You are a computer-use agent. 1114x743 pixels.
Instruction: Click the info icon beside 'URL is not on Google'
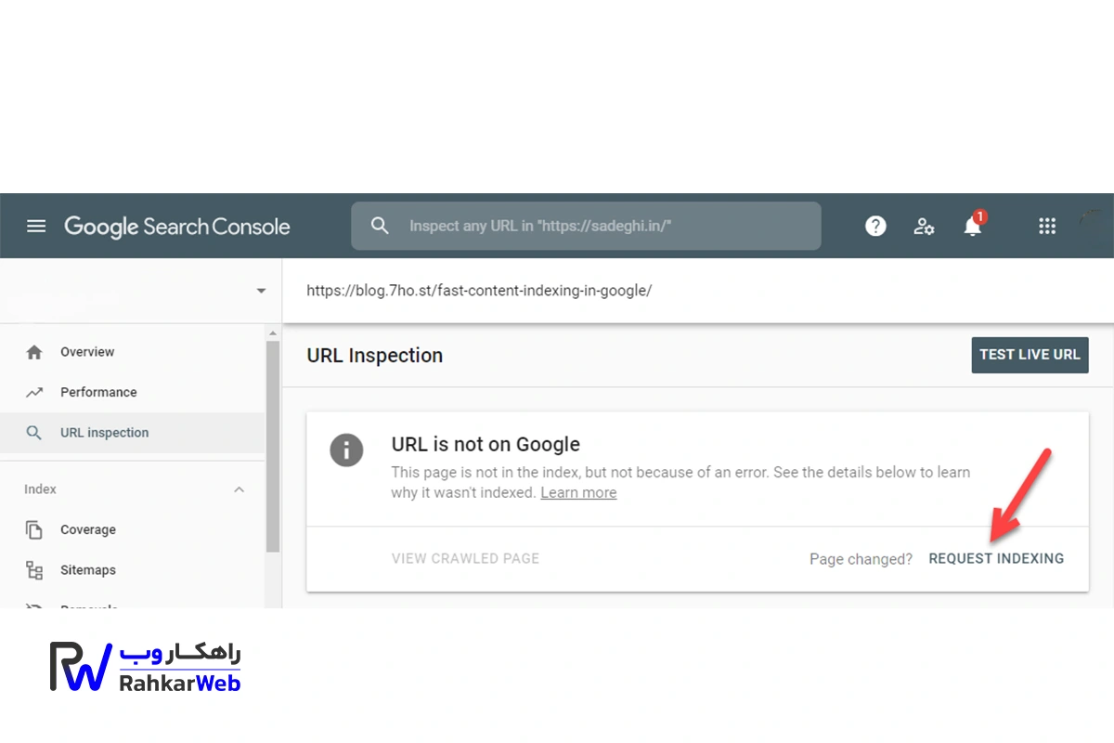[346, 450]
